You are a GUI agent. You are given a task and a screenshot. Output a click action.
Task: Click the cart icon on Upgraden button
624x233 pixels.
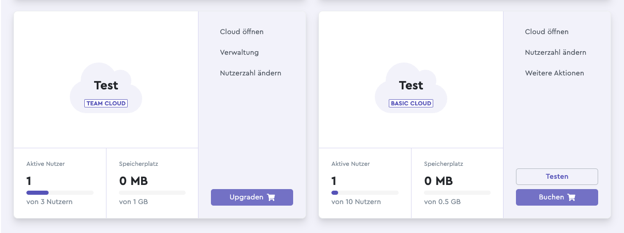pyautogui.click(x=271, y=197)
